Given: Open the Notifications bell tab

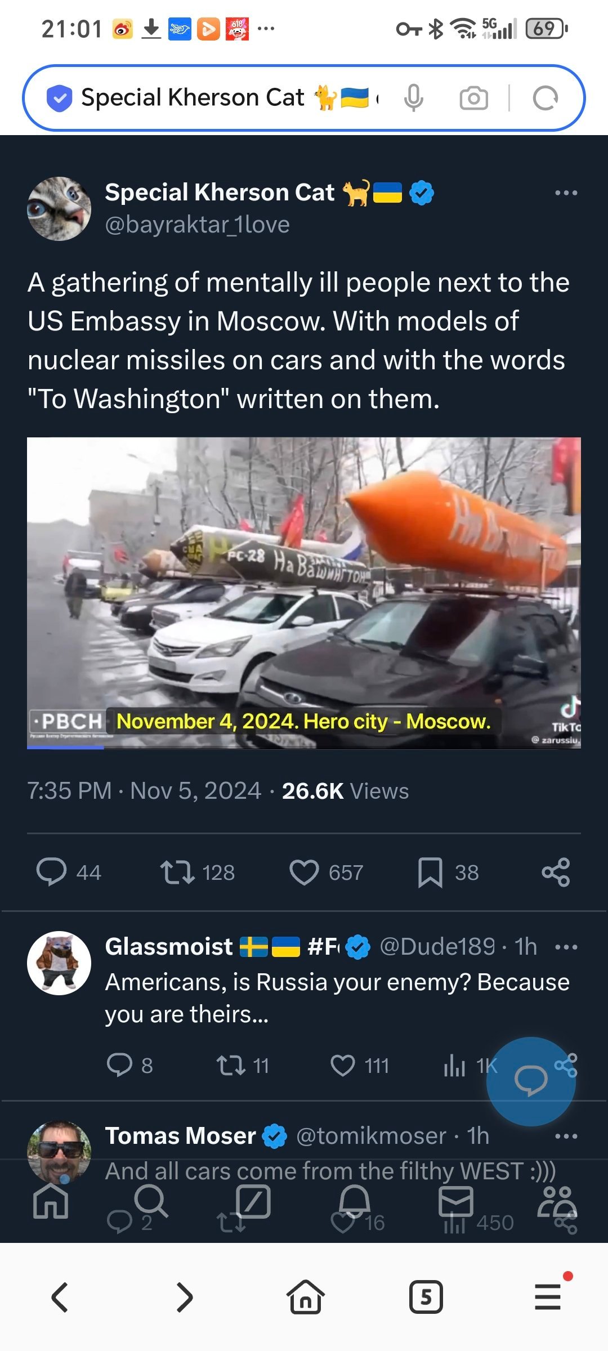Looking at the screenshot, I should click(354, 1201).
